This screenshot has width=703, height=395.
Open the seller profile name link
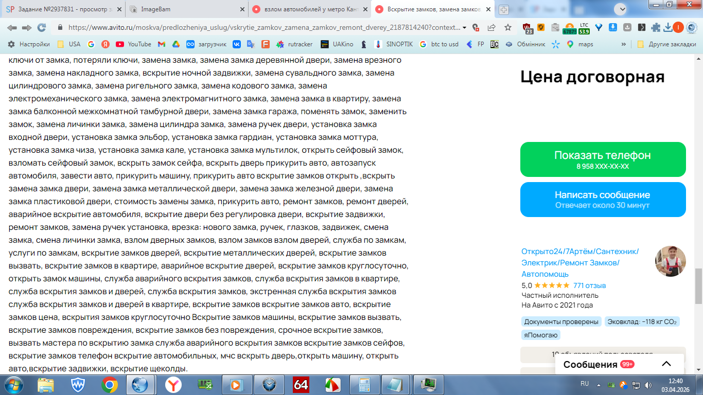pos(581,262)
